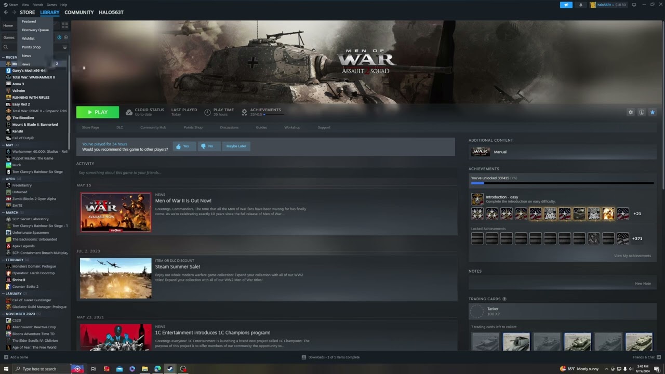Open the Help menu
Image resolution: width=665 pixels, height=374 pixels.
[x=63, y=5]
